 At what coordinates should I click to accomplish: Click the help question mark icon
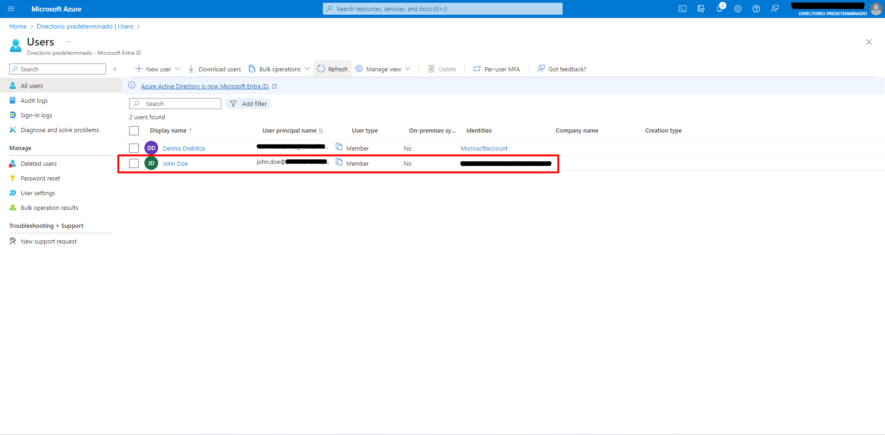point(756,9)
